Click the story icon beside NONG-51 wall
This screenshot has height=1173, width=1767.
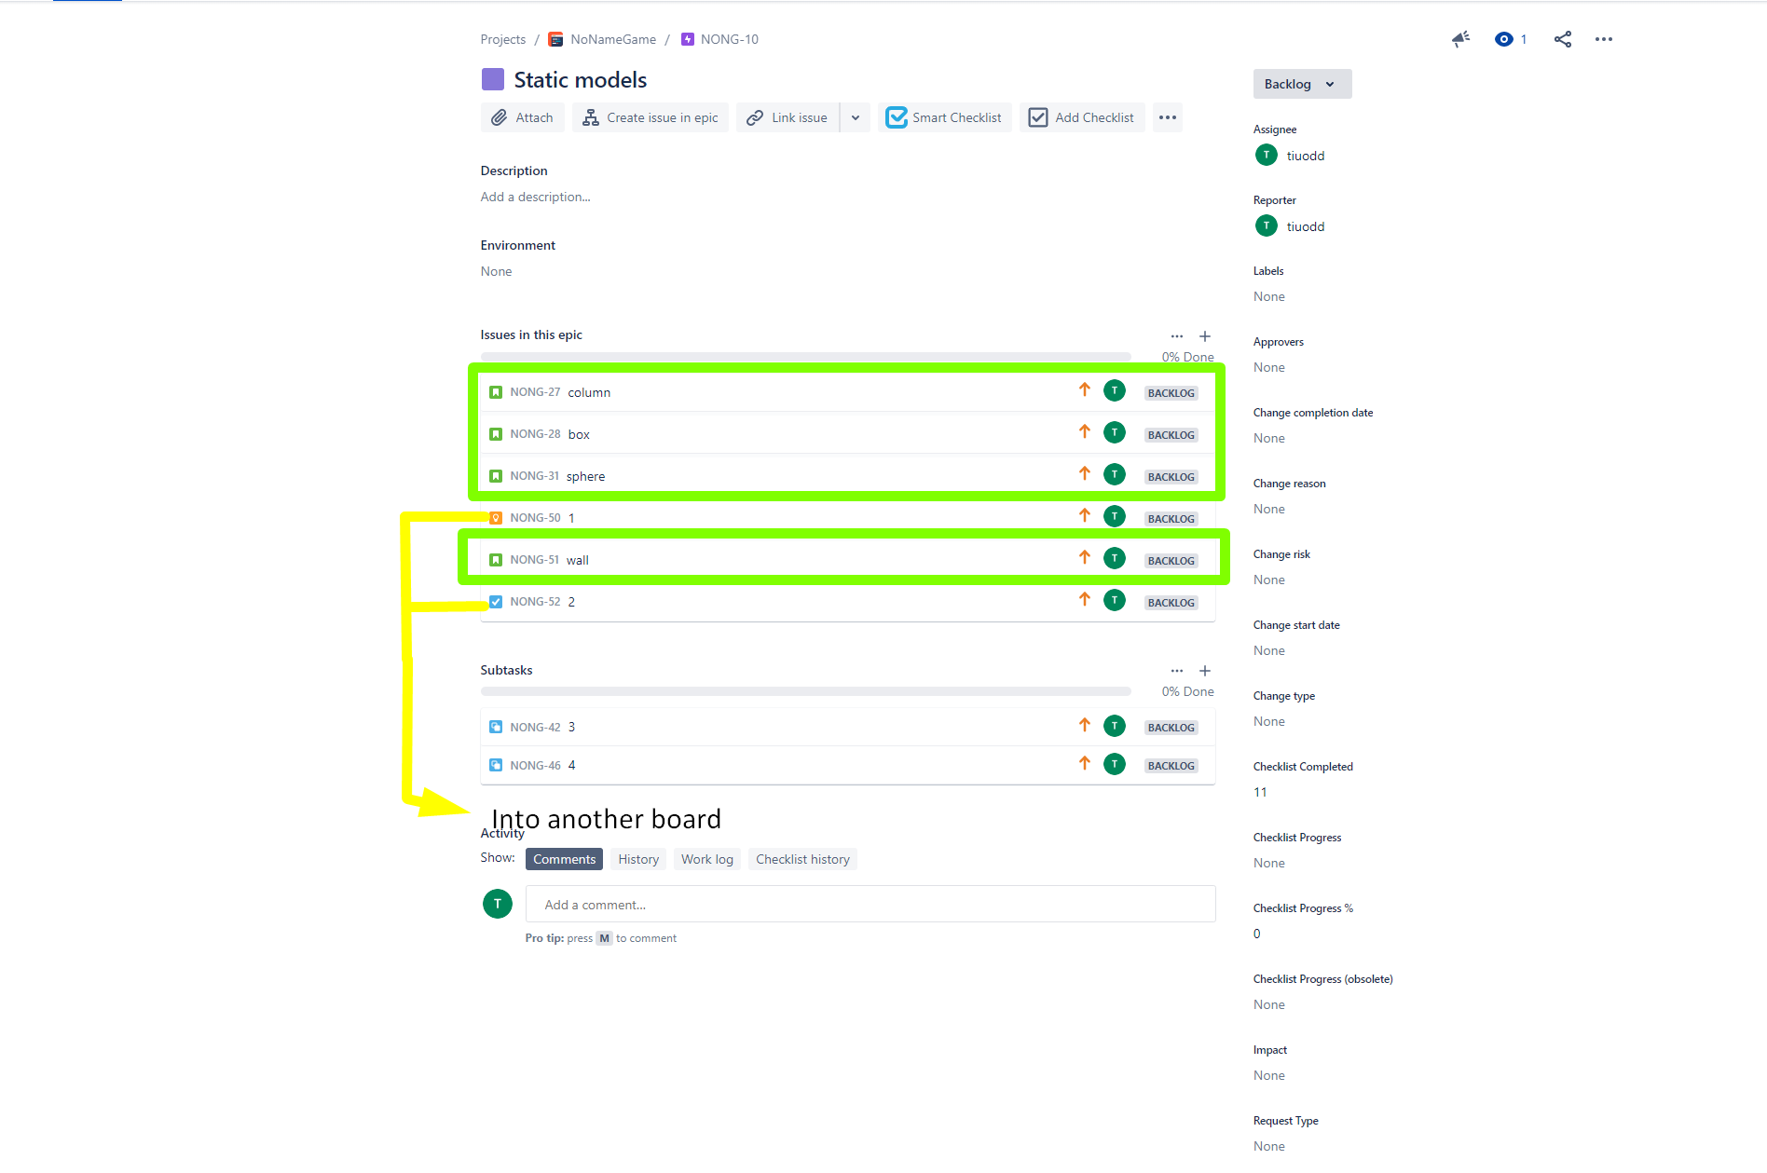point(496,559)
